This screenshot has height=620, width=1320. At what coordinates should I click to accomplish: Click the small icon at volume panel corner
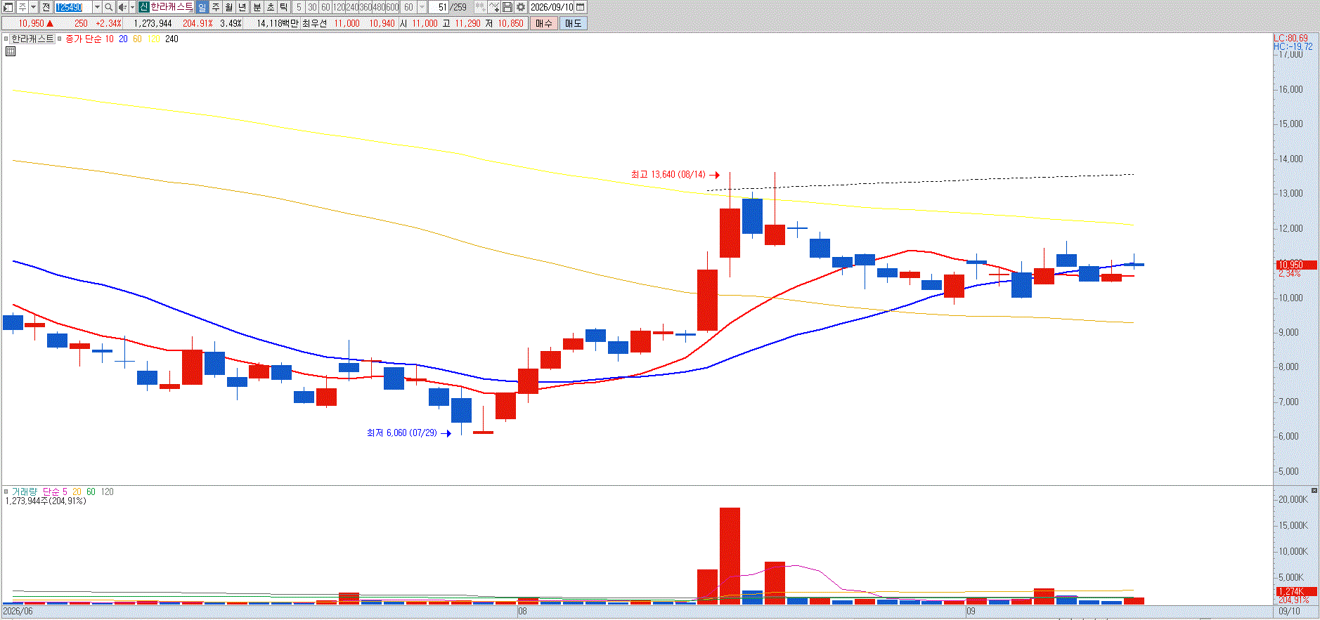[1314, 490]
